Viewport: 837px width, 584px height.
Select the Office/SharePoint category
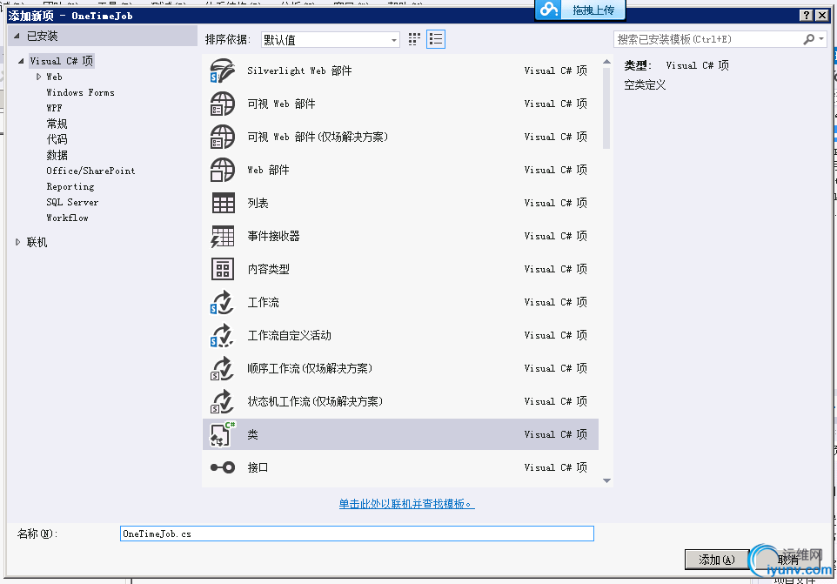[90, 171]
